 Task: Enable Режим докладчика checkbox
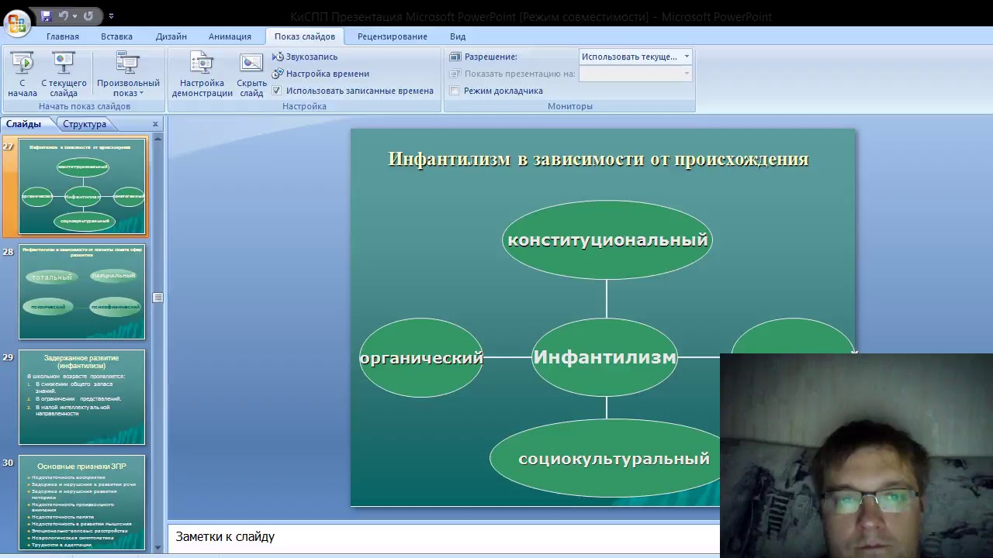pyautogui.click(x=455, y=91)
